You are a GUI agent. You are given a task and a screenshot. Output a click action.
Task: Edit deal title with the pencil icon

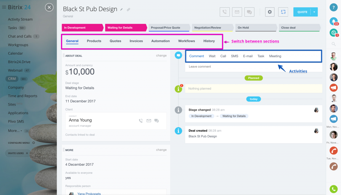coord(122,10)
